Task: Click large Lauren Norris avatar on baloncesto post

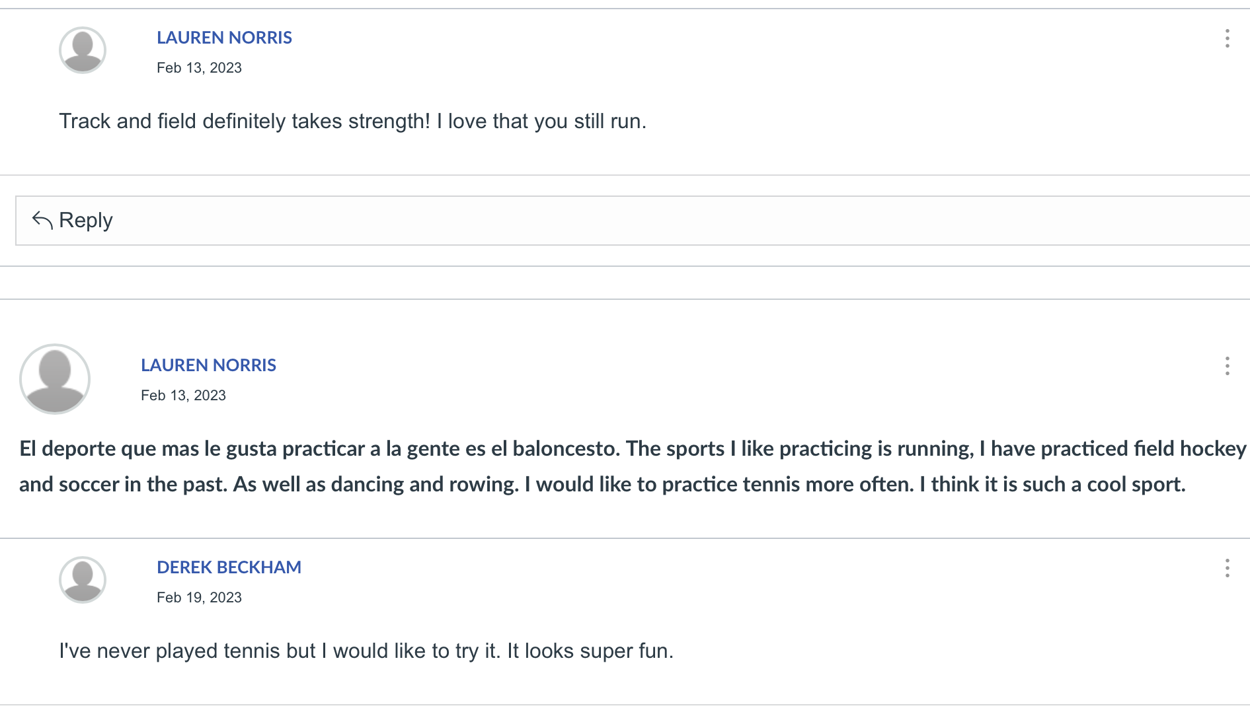Action: (55, 379)
